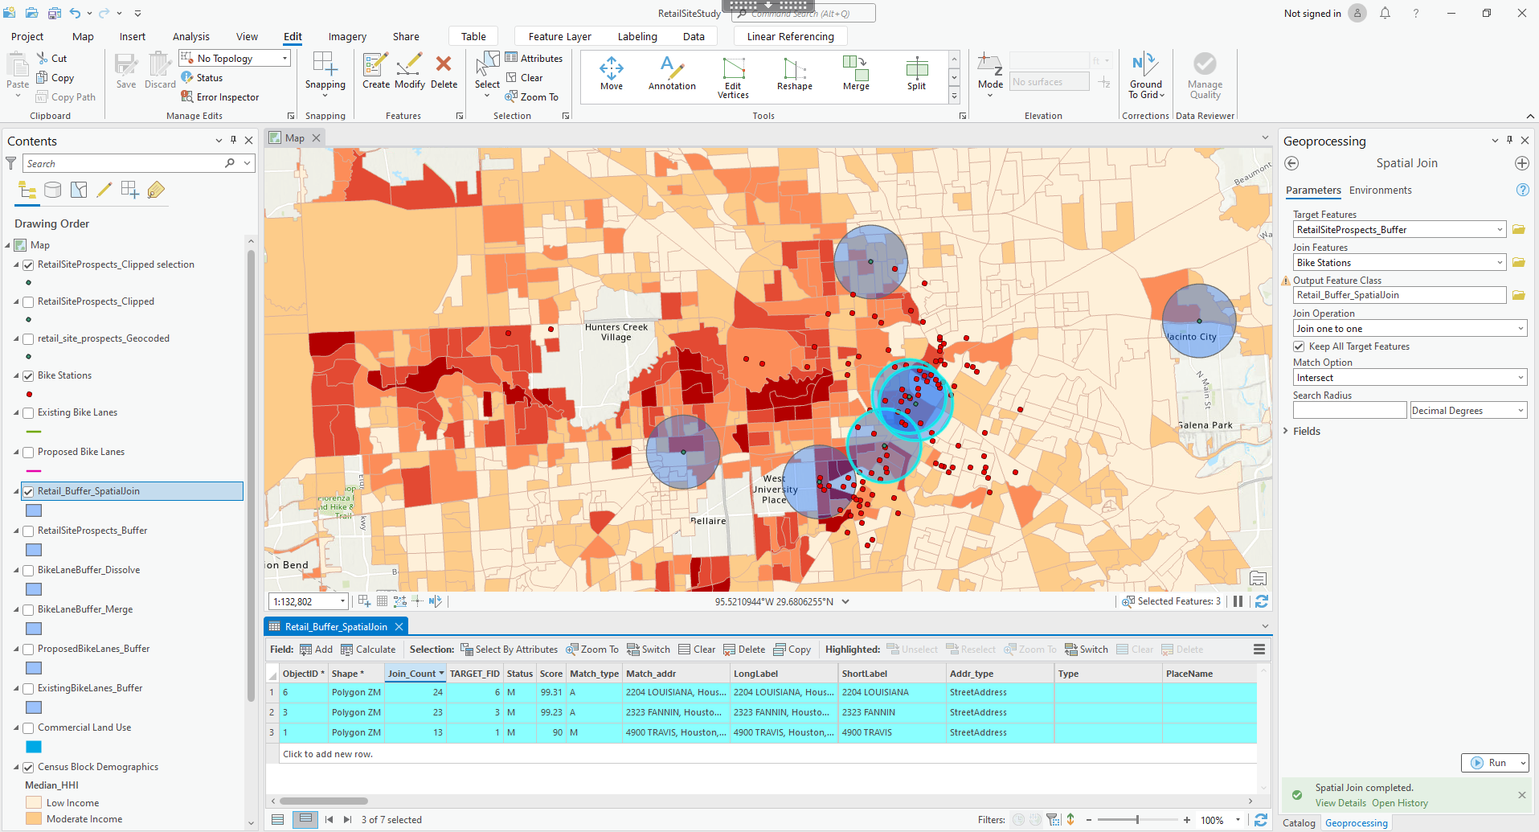Select the Move tool in the Tools group
1539x832 pixels.
coord(611,75)
